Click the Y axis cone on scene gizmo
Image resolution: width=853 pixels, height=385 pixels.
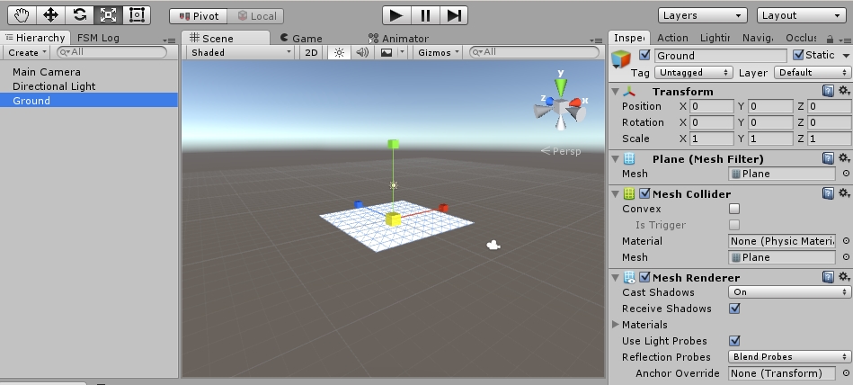(x=560, y=87)
